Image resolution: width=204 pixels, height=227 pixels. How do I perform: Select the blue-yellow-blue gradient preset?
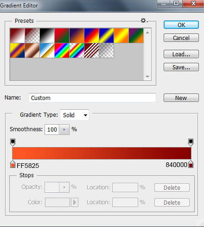pos(106,35)
